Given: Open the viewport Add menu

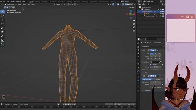Looking at the screenshot, I should [x=29, y=4].
